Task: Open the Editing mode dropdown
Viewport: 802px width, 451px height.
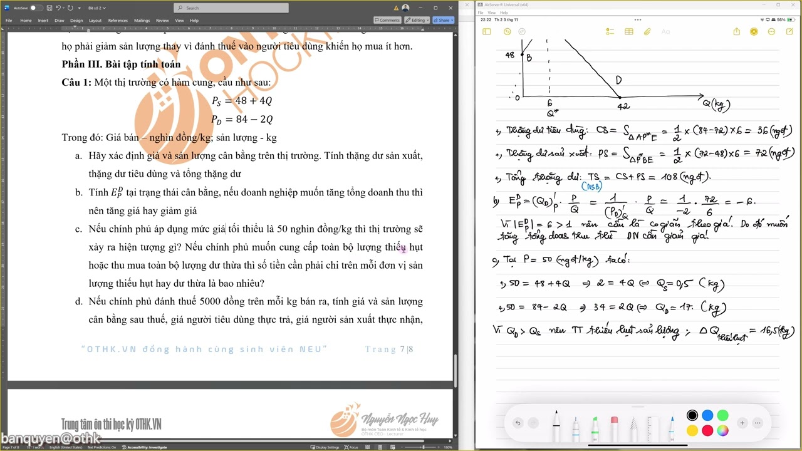Action: (x=416, y=20)
